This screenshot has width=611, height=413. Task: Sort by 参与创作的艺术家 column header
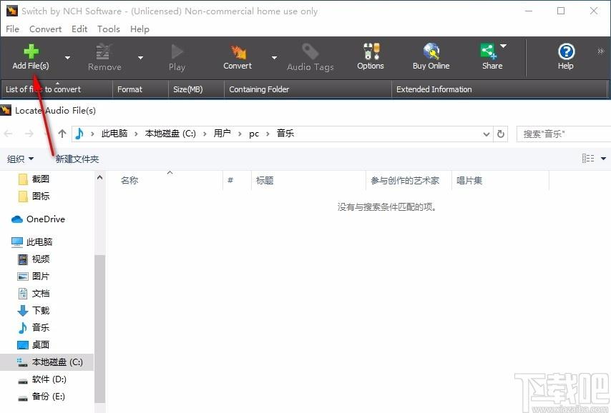(x=409, y=181)
